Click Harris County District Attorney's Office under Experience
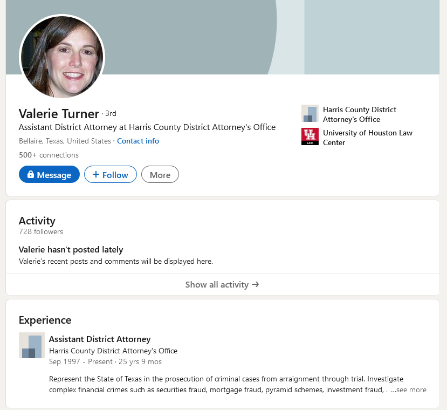This screenshot has width=447, height=410. pyautogui.click(x=113, y=351)
